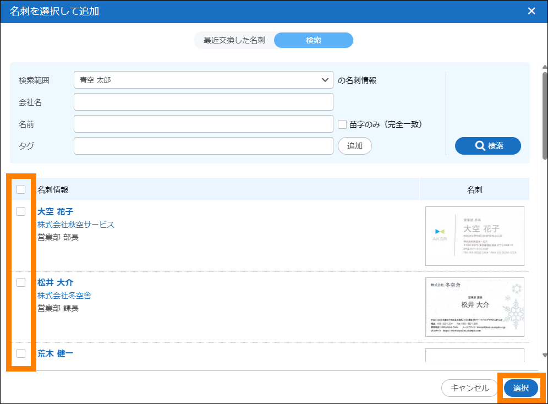Image resolution: width=548 pixels, height=404 pixels.
Task: Close the business card selection dialog
Action: (531, 11)
